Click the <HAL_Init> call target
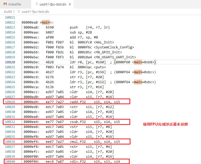 click(104, 42)
